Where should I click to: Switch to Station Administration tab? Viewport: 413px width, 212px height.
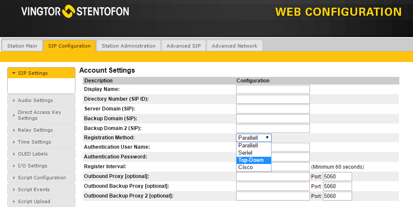(128, 46)
